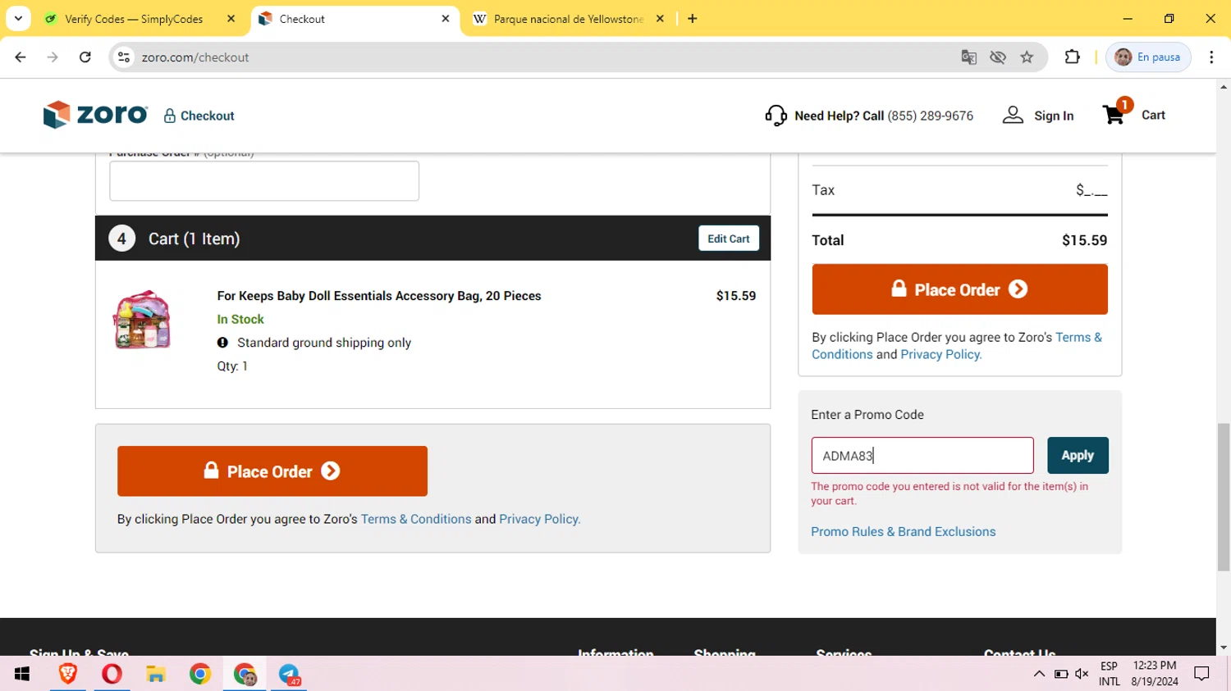Click the Place Order button in summary panel
Screen dimensions: 1231x691
point(959,289)
